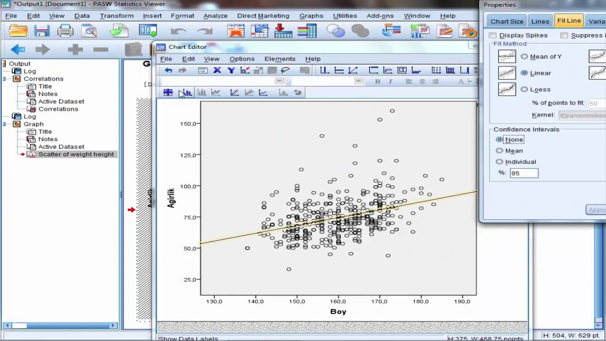This screenshot has width=606, height=341.
Task: Select None confidence interval option
Action: point(499,139)
